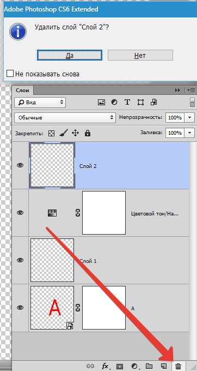Add a layer mask with the bottom-bar icon
The height and width of the screenshot is (371, 197).
point(120,367)
